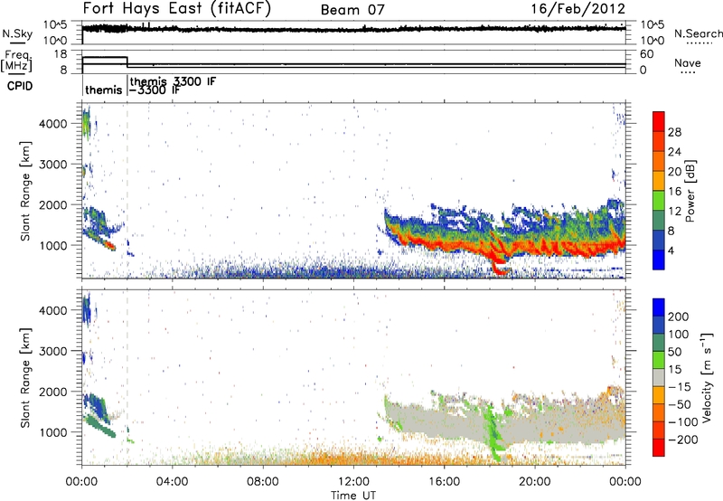This screenshot has width=723, height=501.
Task: Click the "Time UT" axis title
Action: pos(353,495)
